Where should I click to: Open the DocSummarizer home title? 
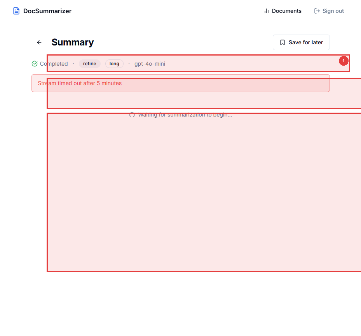pos(47,11)
